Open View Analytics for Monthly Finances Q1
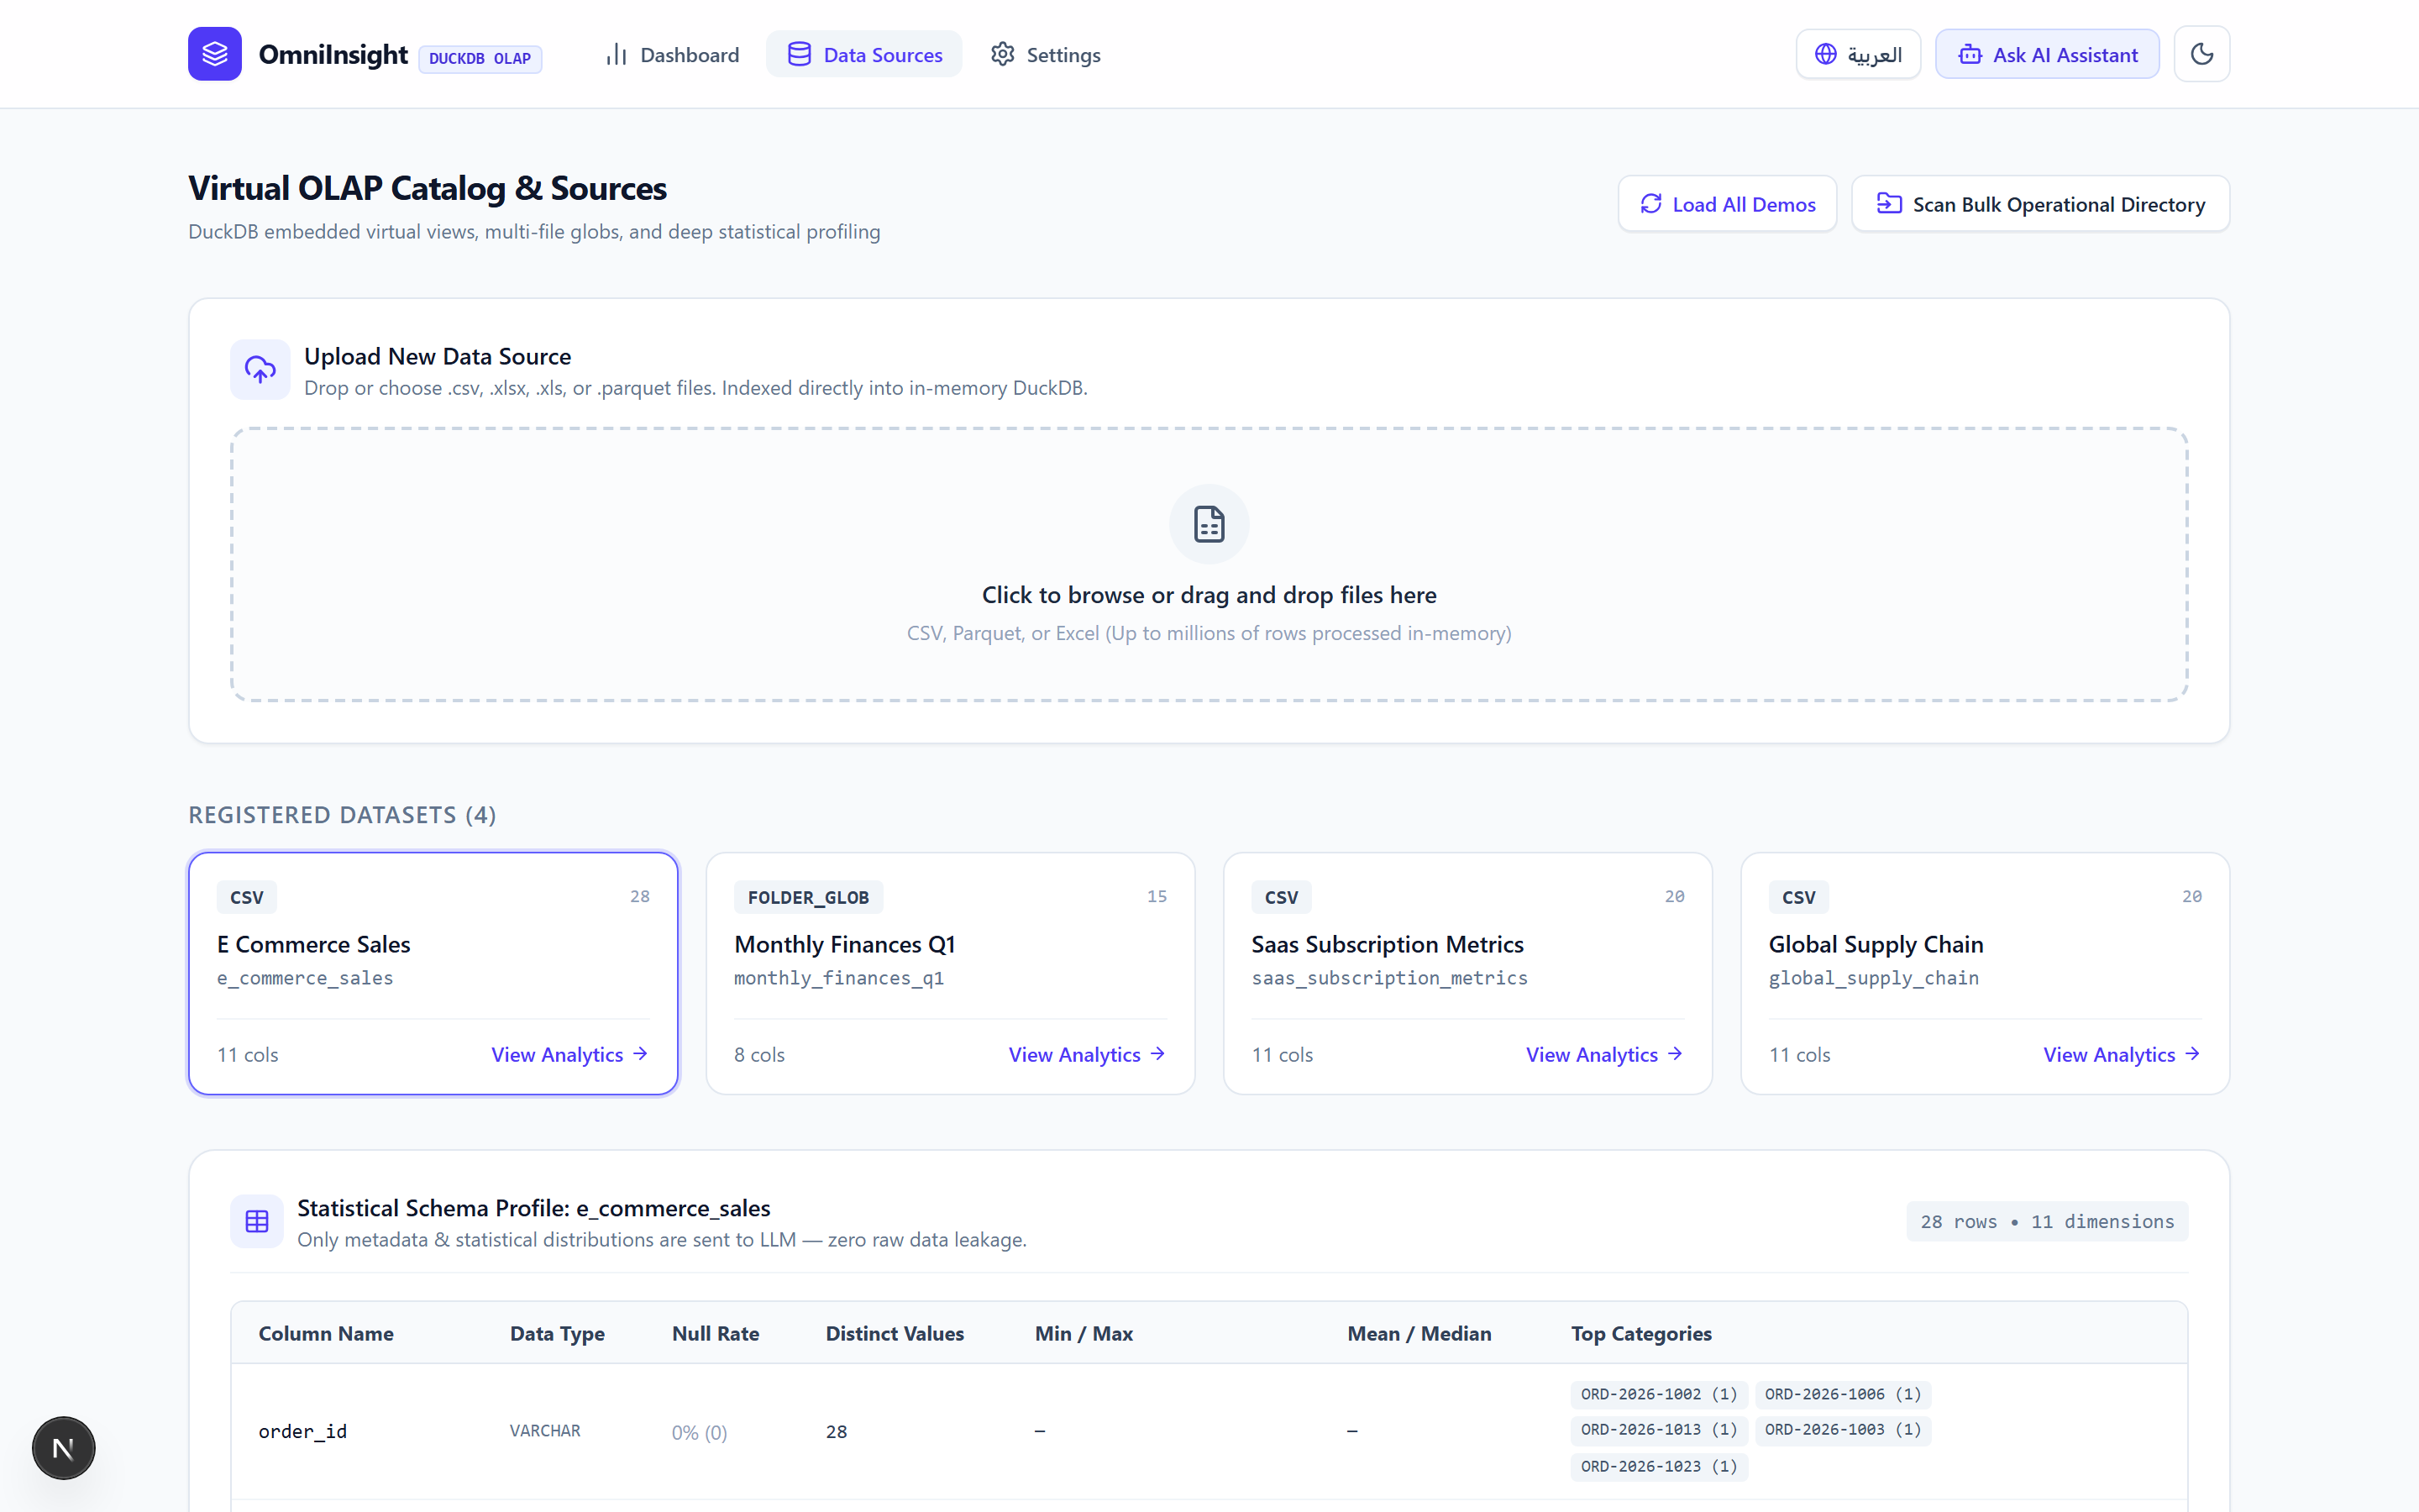 pyautogui.click(x=1087, y=1054)
